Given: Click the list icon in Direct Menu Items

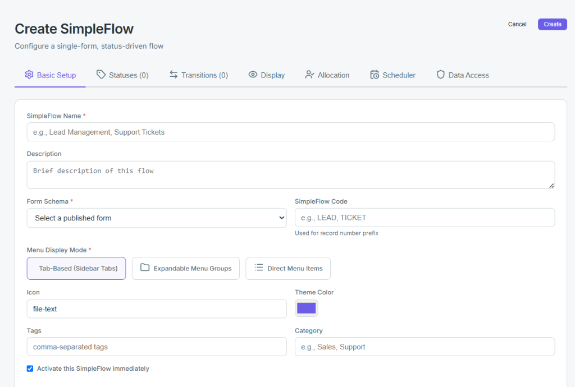Looking at the screenshot, I should pyautogui.click(x=258, y=268).
